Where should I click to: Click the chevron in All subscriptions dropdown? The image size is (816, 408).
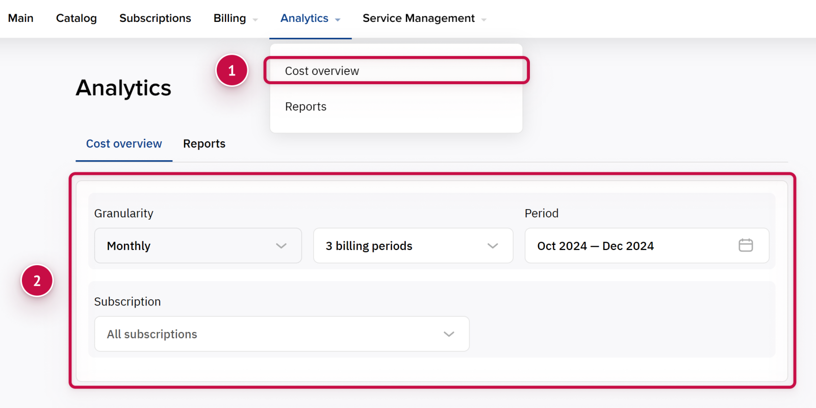point(449,334)
